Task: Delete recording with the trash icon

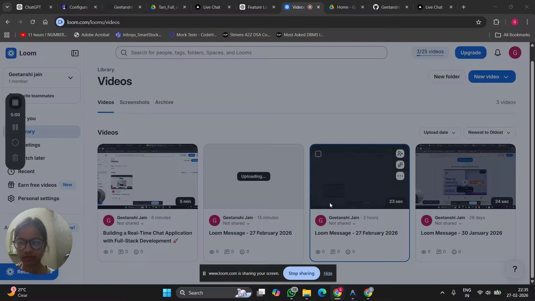Action: coord(15,158)
